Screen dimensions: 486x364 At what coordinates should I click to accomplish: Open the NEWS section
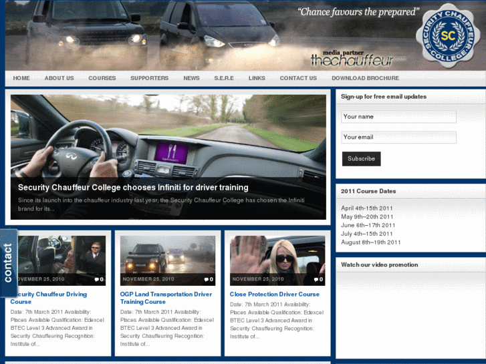pyautogui.click(x=191, y=78)
